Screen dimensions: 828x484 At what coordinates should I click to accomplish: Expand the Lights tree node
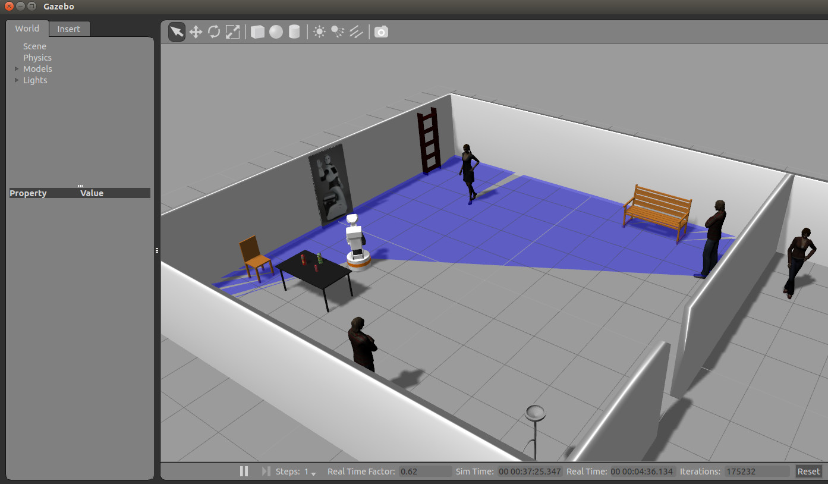click(x=17, y=80)
